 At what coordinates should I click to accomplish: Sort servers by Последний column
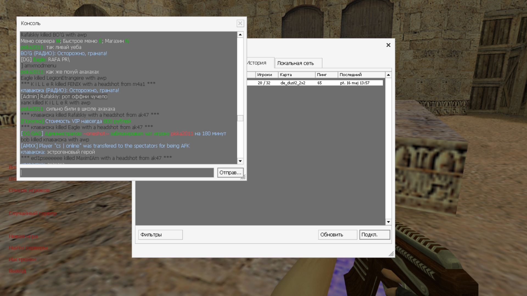click(x=361, y=75)
